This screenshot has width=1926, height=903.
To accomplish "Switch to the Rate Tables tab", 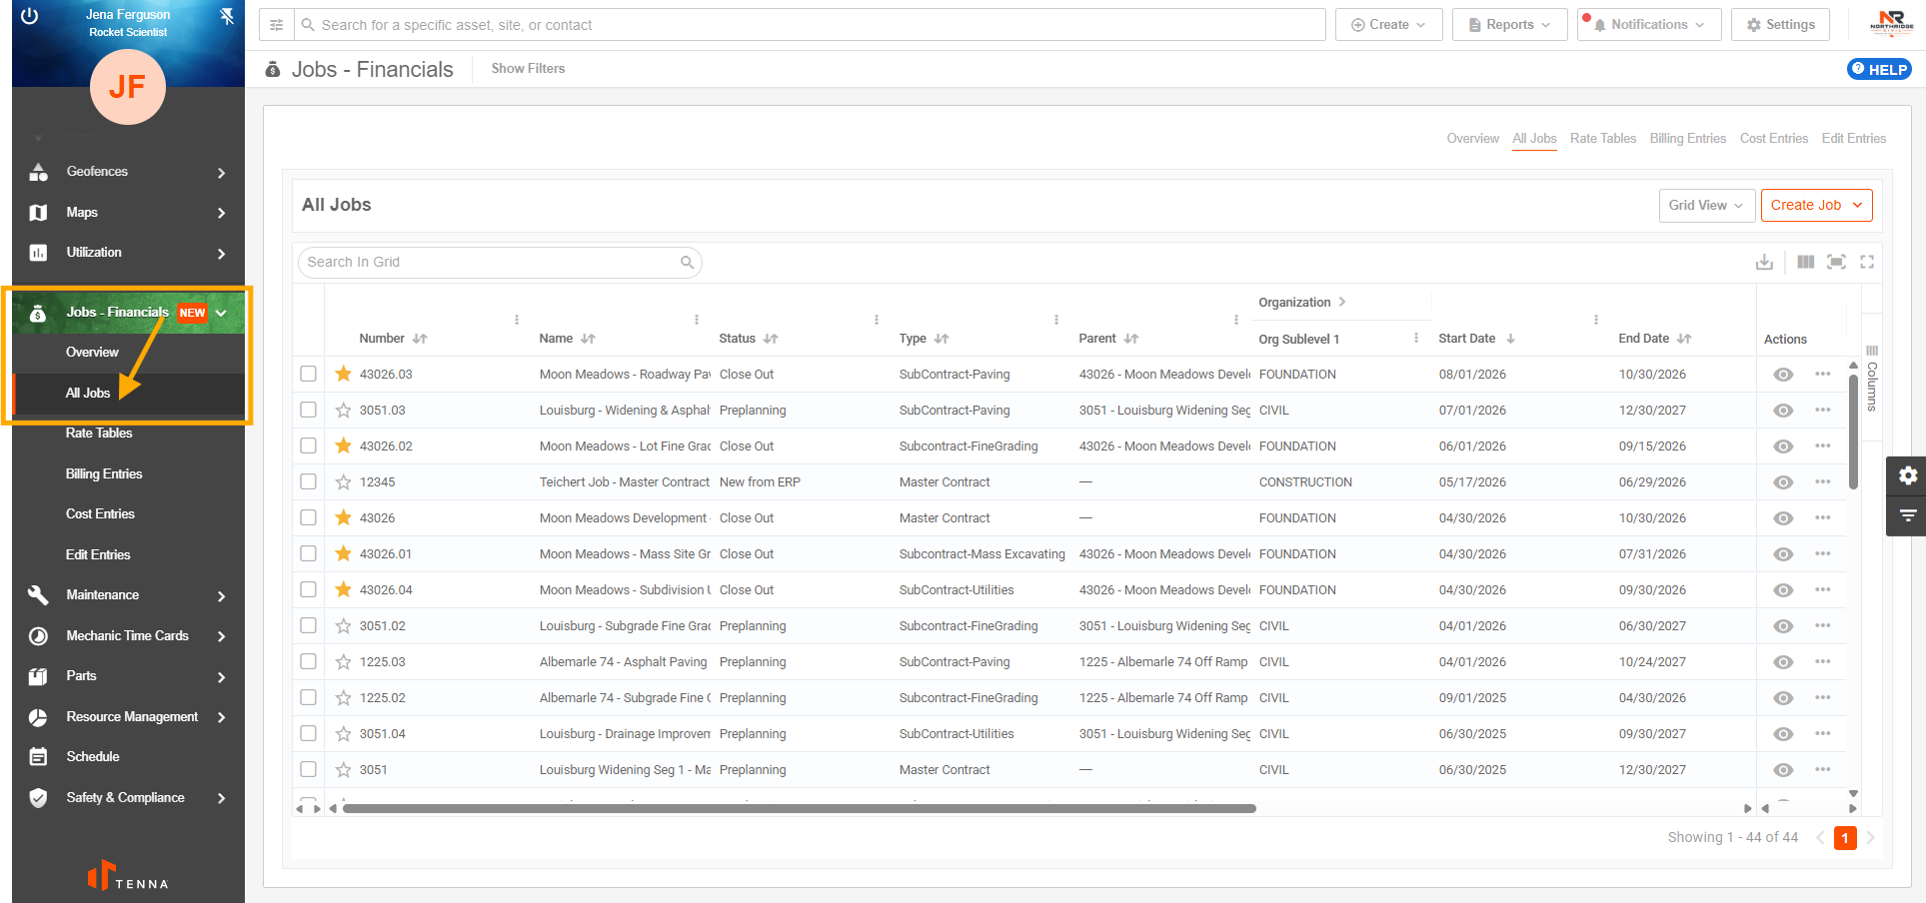I will pos(1603,139).
